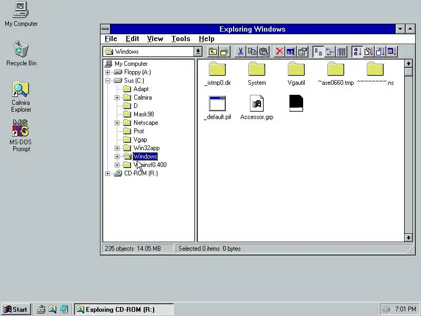The width and height of the screenshot is (421, 316).
Task: Click third quick launch icon on taskbar
Action: (x=64, y=310)
